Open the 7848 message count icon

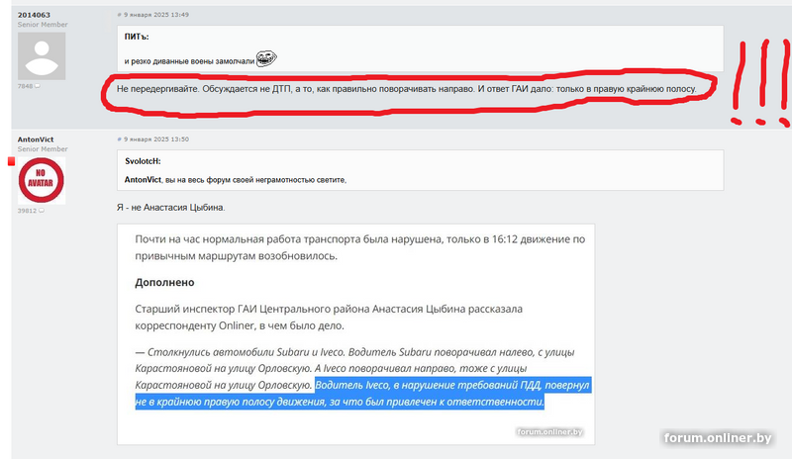[38, 86]
